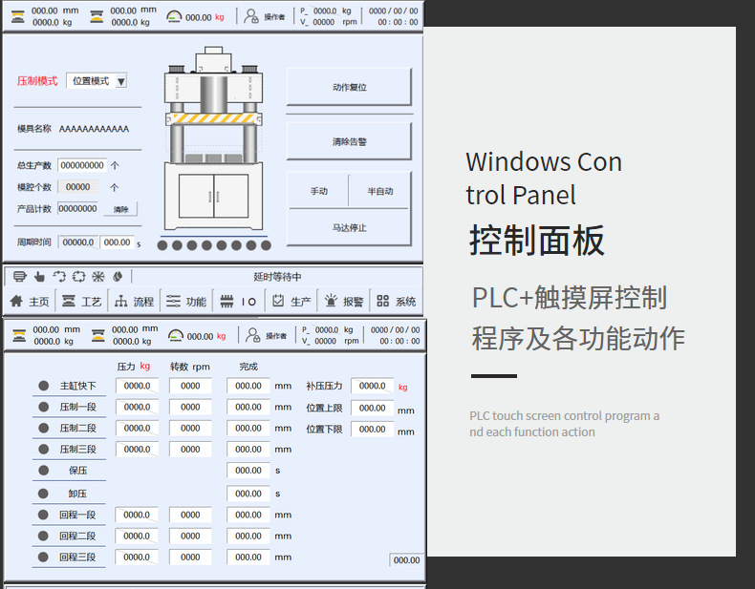This screenshot has height=589, width=755.
Task: Open the IO tab
Action: point(238,302)
